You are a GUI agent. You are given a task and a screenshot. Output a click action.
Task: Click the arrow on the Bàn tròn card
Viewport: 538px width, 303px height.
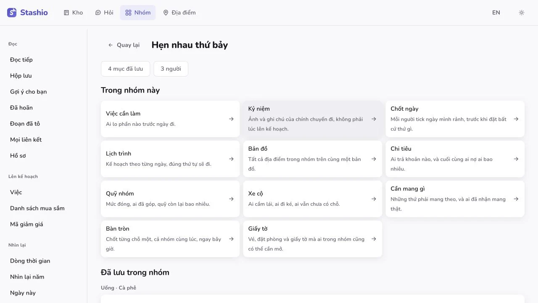point(231,239)
